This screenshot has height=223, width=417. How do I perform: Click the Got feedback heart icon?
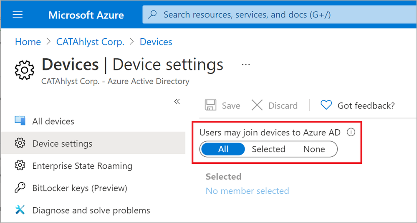pyautogui.click(x=326, y=105)
